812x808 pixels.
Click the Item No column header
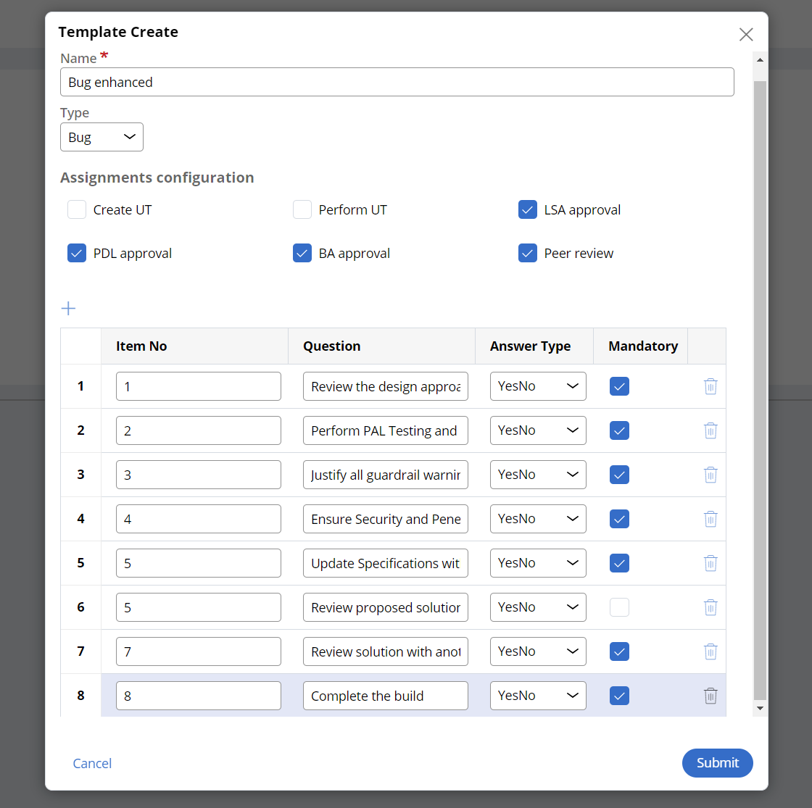[x=141, y=346]
